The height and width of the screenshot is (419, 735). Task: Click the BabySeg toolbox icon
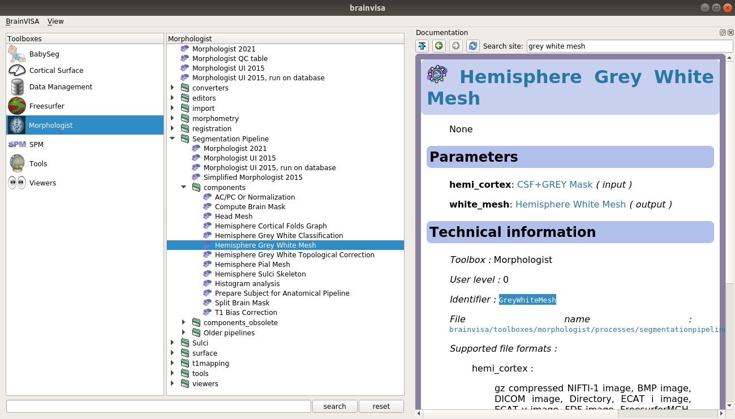[17, 54]
